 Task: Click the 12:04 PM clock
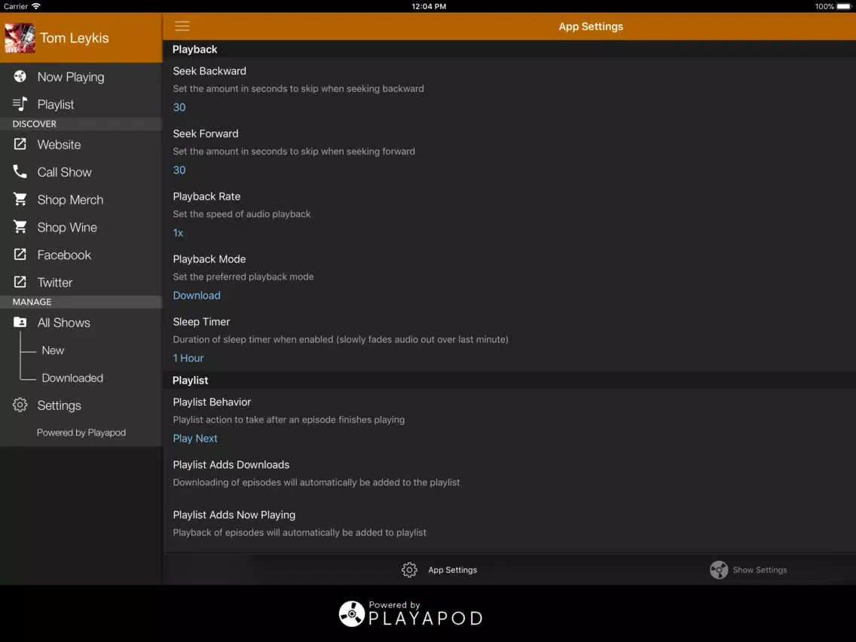pos(429,7)
